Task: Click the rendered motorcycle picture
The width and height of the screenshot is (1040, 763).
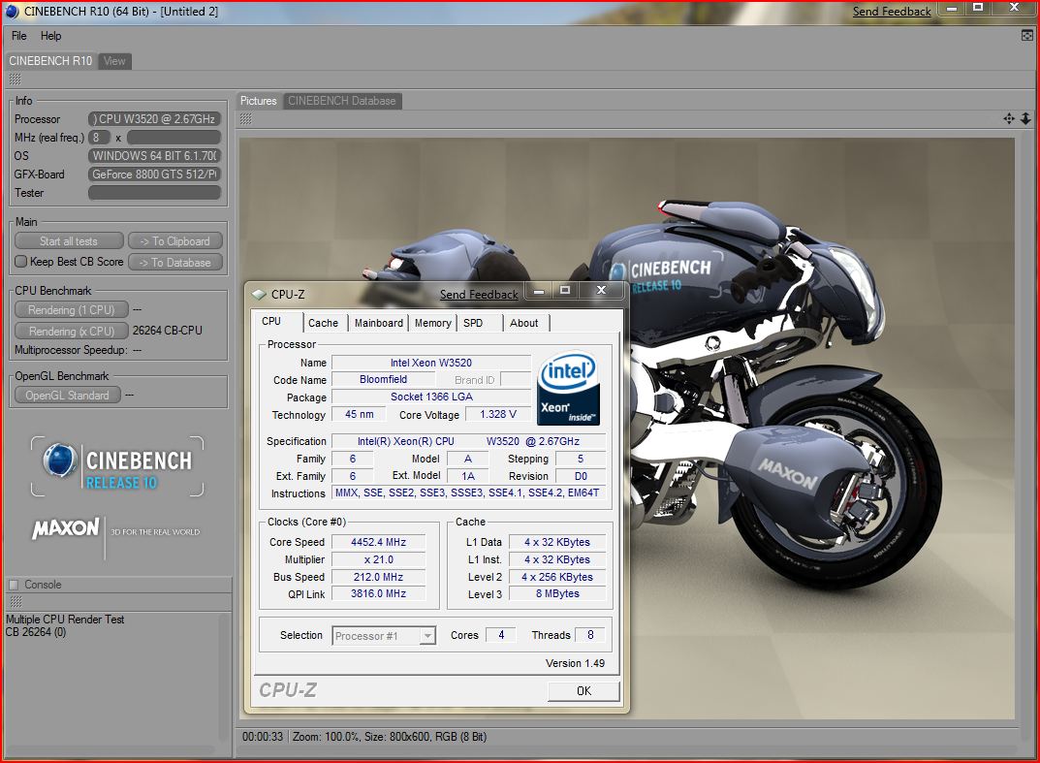Action: pyautogui.click(x=627, y=428)
